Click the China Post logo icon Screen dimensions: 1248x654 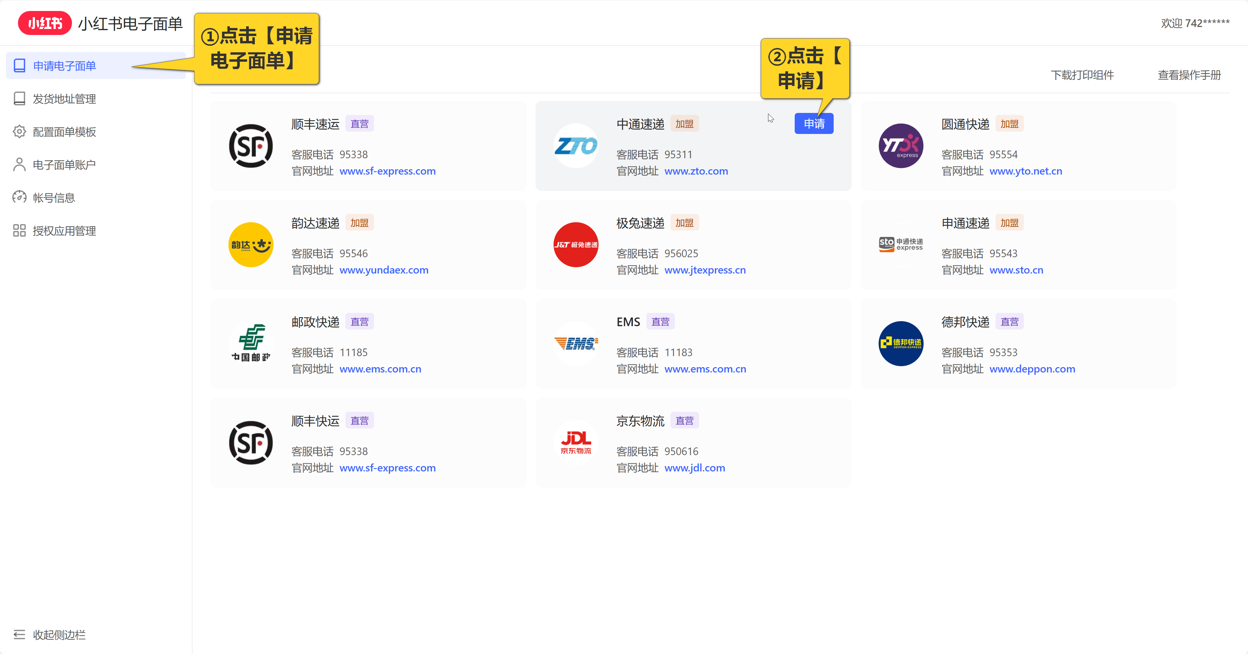point(250,343)
